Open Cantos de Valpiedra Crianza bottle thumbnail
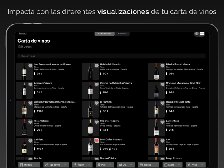 (x=90, y=90)
